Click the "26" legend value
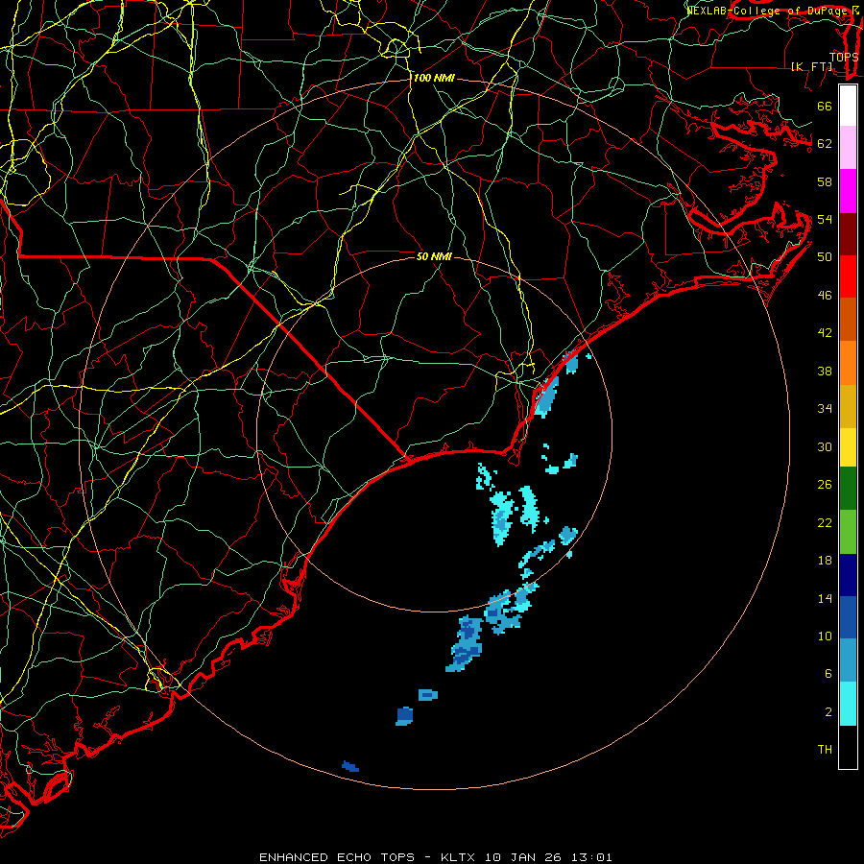864x864 pixels. pyautogui.click(x=825, y=485)
